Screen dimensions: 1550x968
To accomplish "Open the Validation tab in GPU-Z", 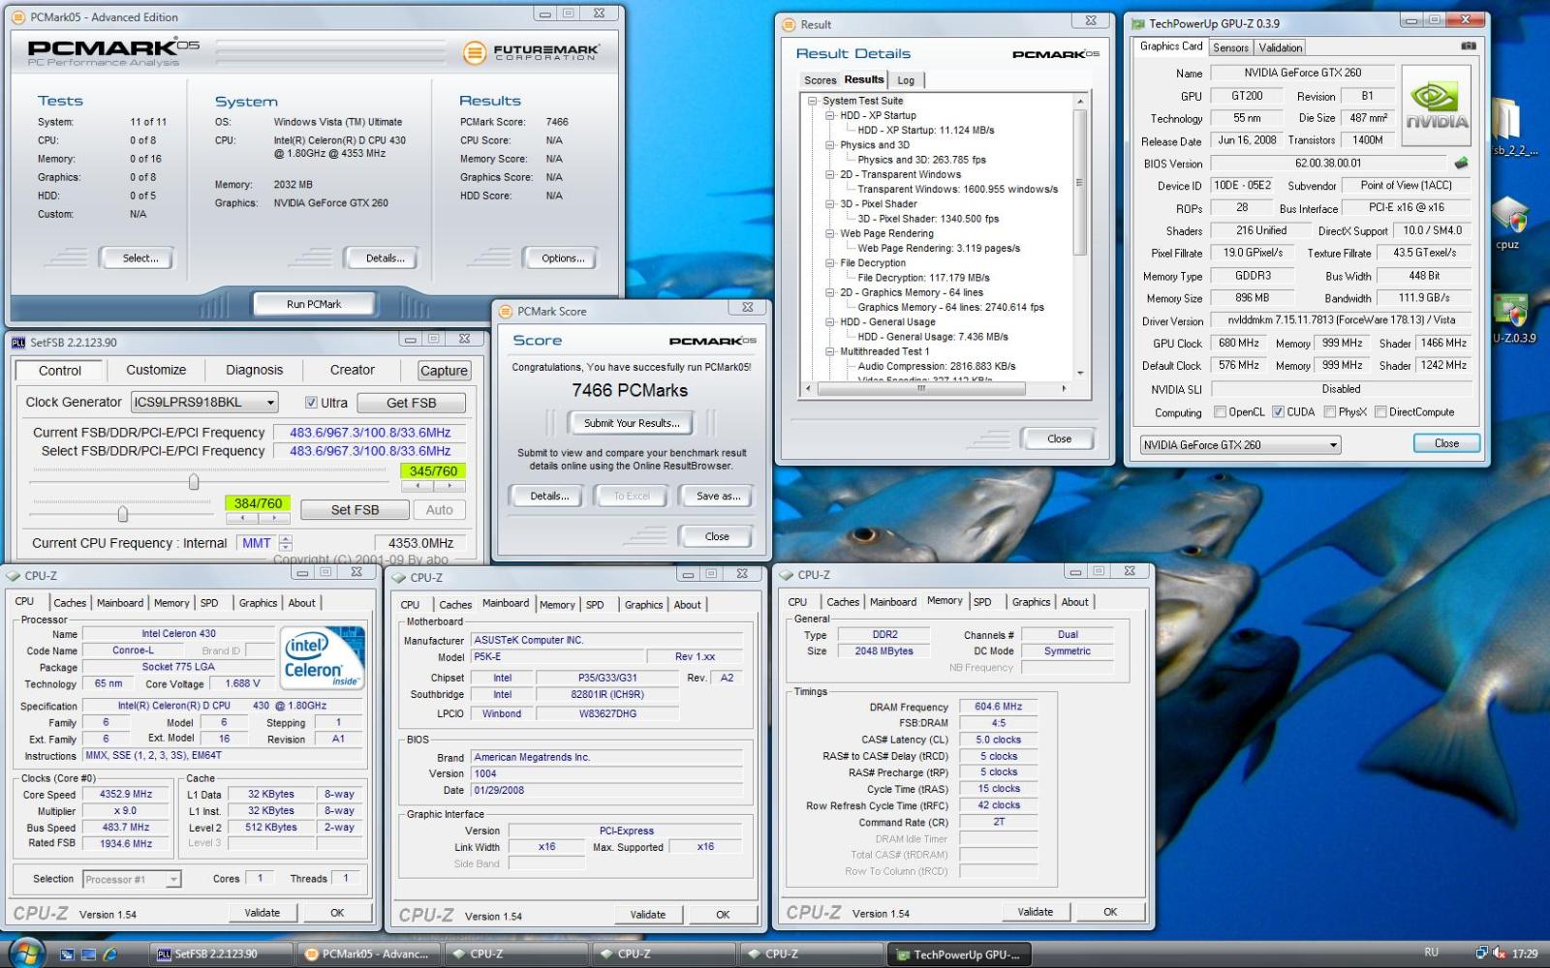I will click(1280, 47).
